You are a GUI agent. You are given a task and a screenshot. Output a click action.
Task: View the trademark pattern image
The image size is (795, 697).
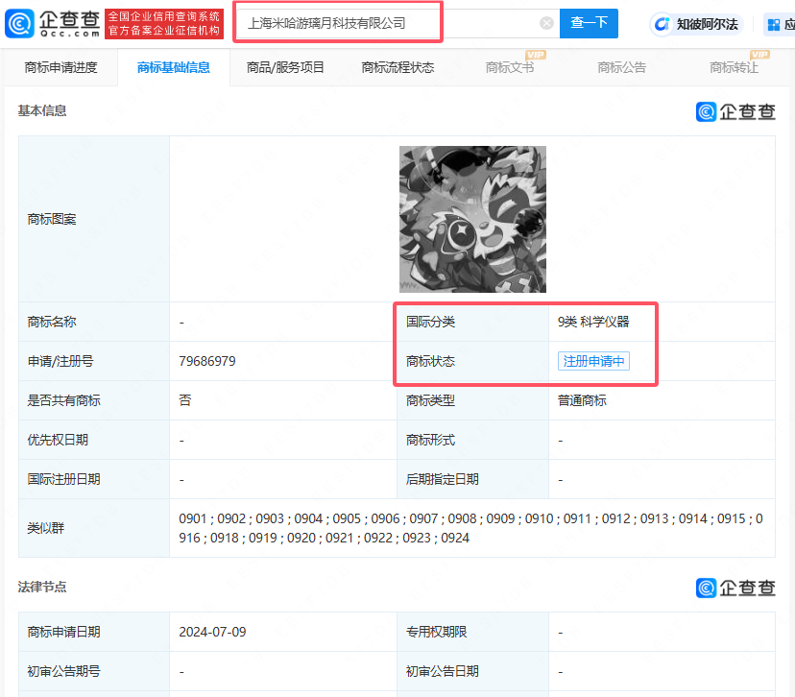pos(472,219)
